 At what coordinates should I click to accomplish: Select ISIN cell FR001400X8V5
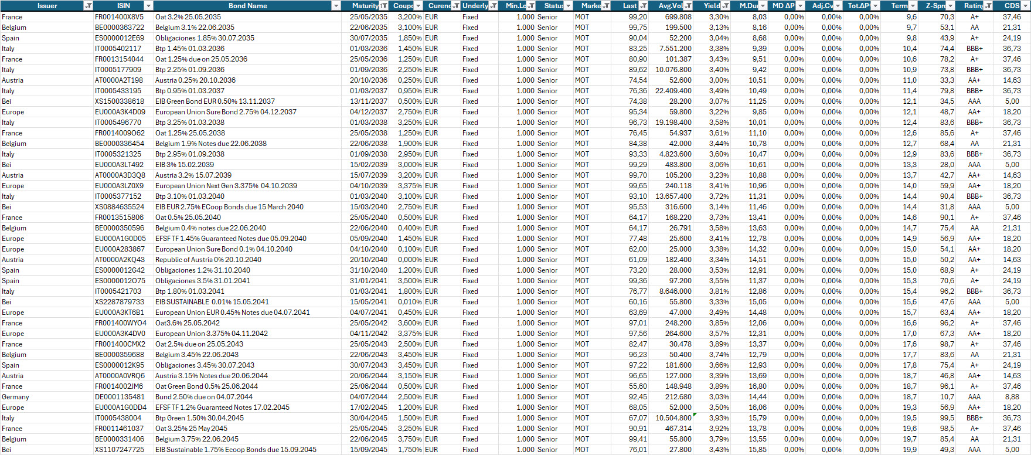tap(119, 17)
